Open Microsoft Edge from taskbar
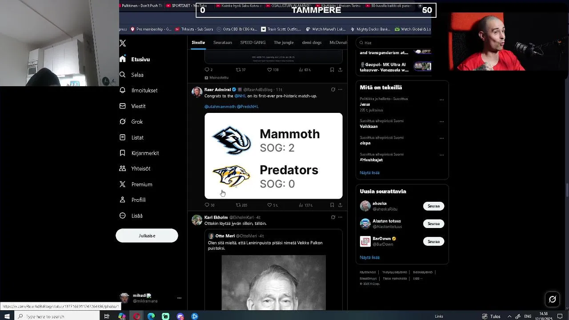569x320 pixels. point(151,316)
